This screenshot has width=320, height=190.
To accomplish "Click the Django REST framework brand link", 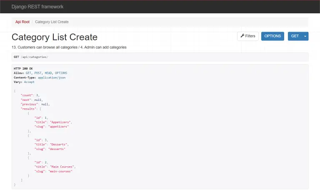I will pos(37,7).
